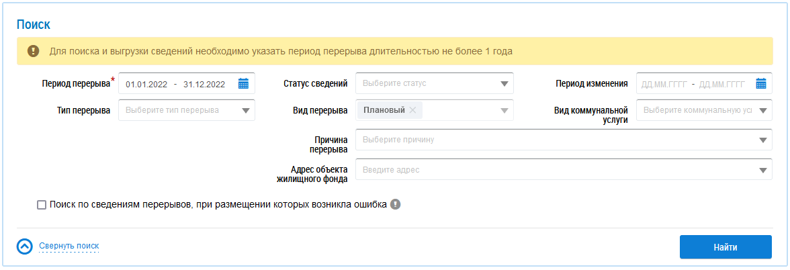Open the Вид перерыва dropdown arrow

(504, 110)
